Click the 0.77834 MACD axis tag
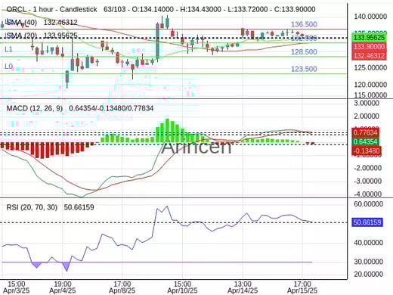Image resolution: width=393 pixels, height=295 pixels. click(365, 132)
